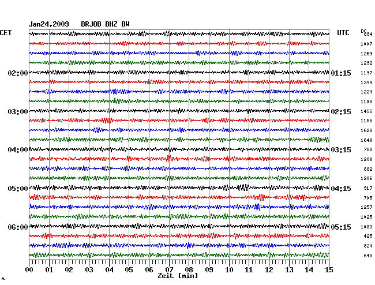Screen dimensions: 375x285
Task: Click the x-axis minute label "07"
Action: click(169, 270)
